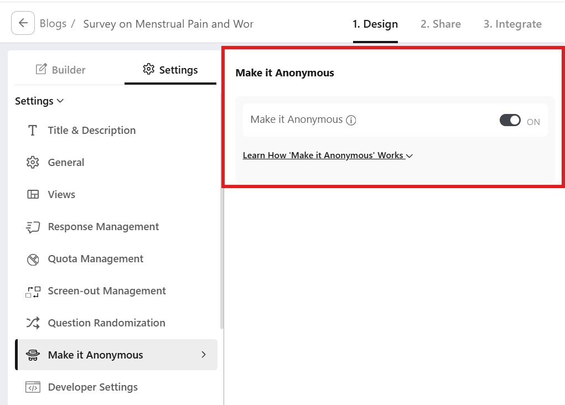Screen dimensions: 565x405
Task: Click the Views layout icon
Action: tap(33, 195)
